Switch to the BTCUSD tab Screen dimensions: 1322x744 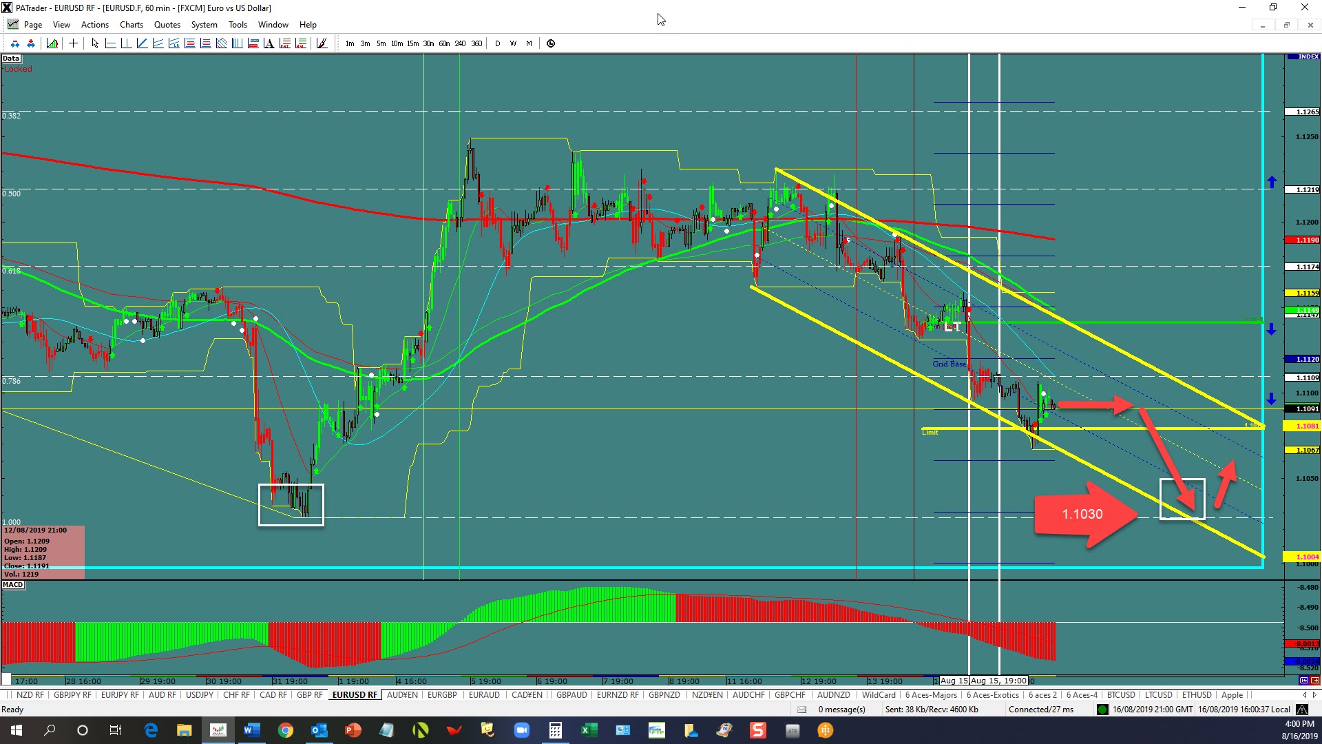tap(1121, 695)
